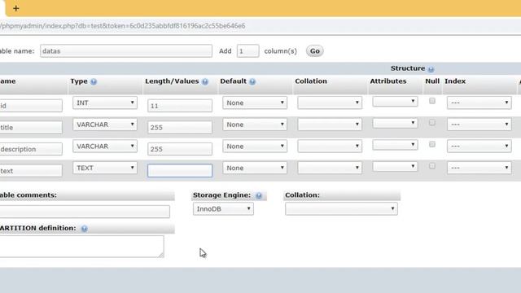Tick Null checkbox for text row
The height and width of the screenshot is (293, 521).
(x=432, y=166)
